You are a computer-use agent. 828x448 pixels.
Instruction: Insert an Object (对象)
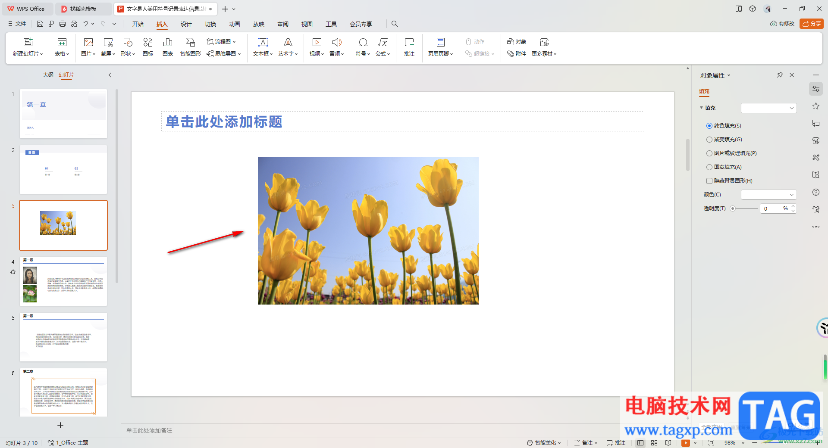tap(517, 42)
